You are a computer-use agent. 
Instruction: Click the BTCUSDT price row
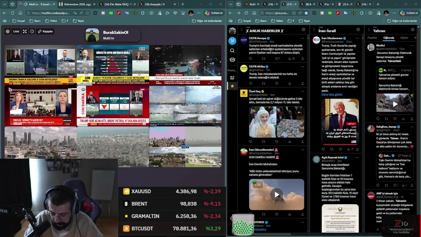point(172,228)
